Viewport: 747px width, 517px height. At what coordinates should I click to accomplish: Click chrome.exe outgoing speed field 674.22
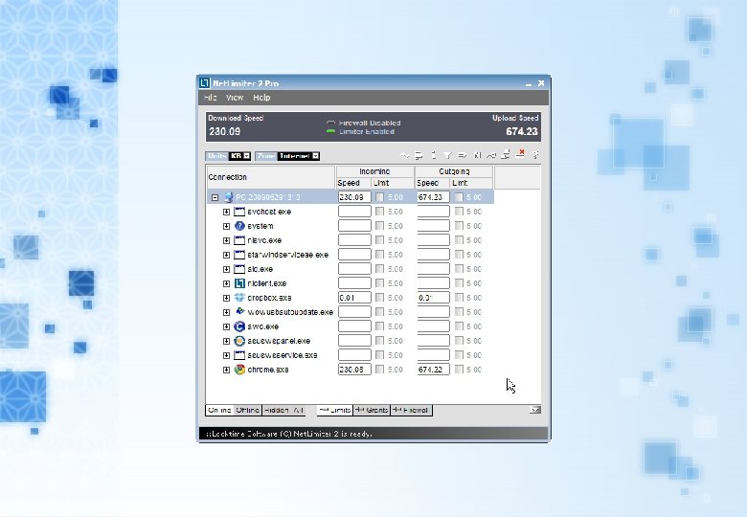pos(433,370)
